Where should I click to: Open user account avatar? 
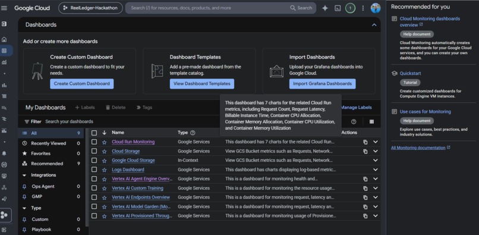[x=376, y=8]
